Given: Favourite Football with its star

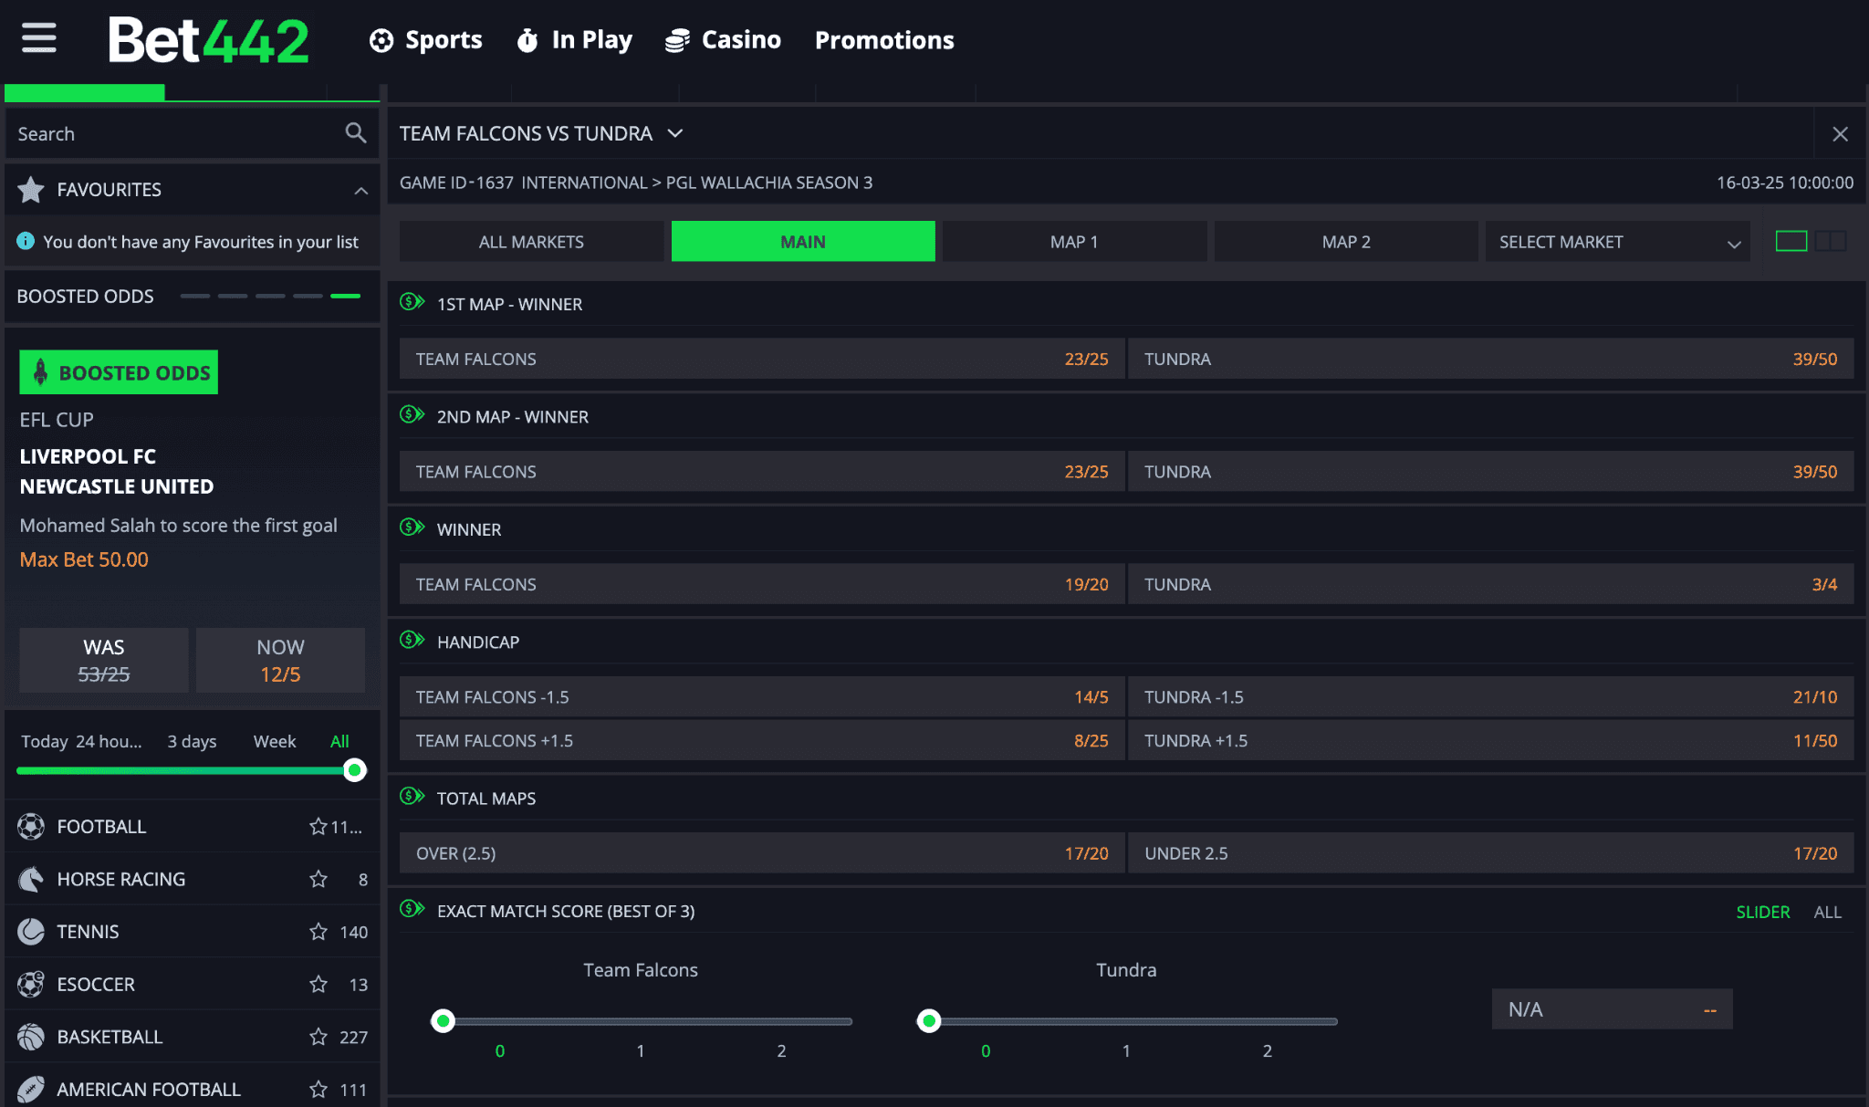Looking at the screenshot, I should (318, 827).
